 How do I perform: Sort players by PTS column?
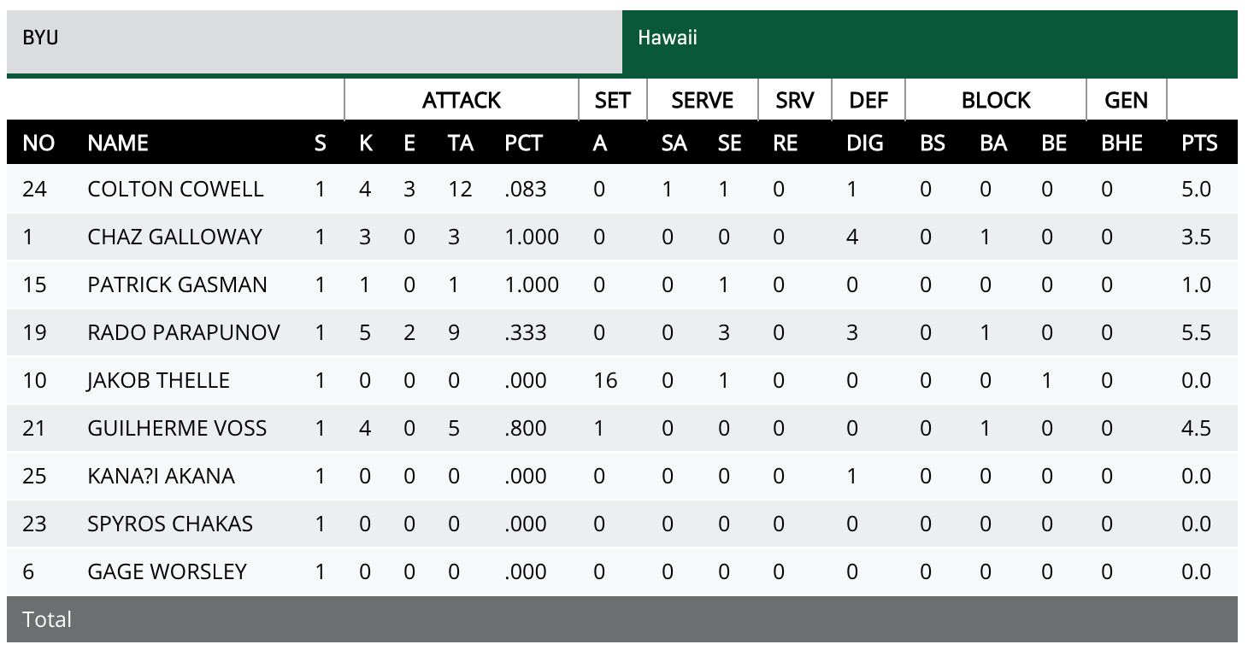pos(1200,143)
